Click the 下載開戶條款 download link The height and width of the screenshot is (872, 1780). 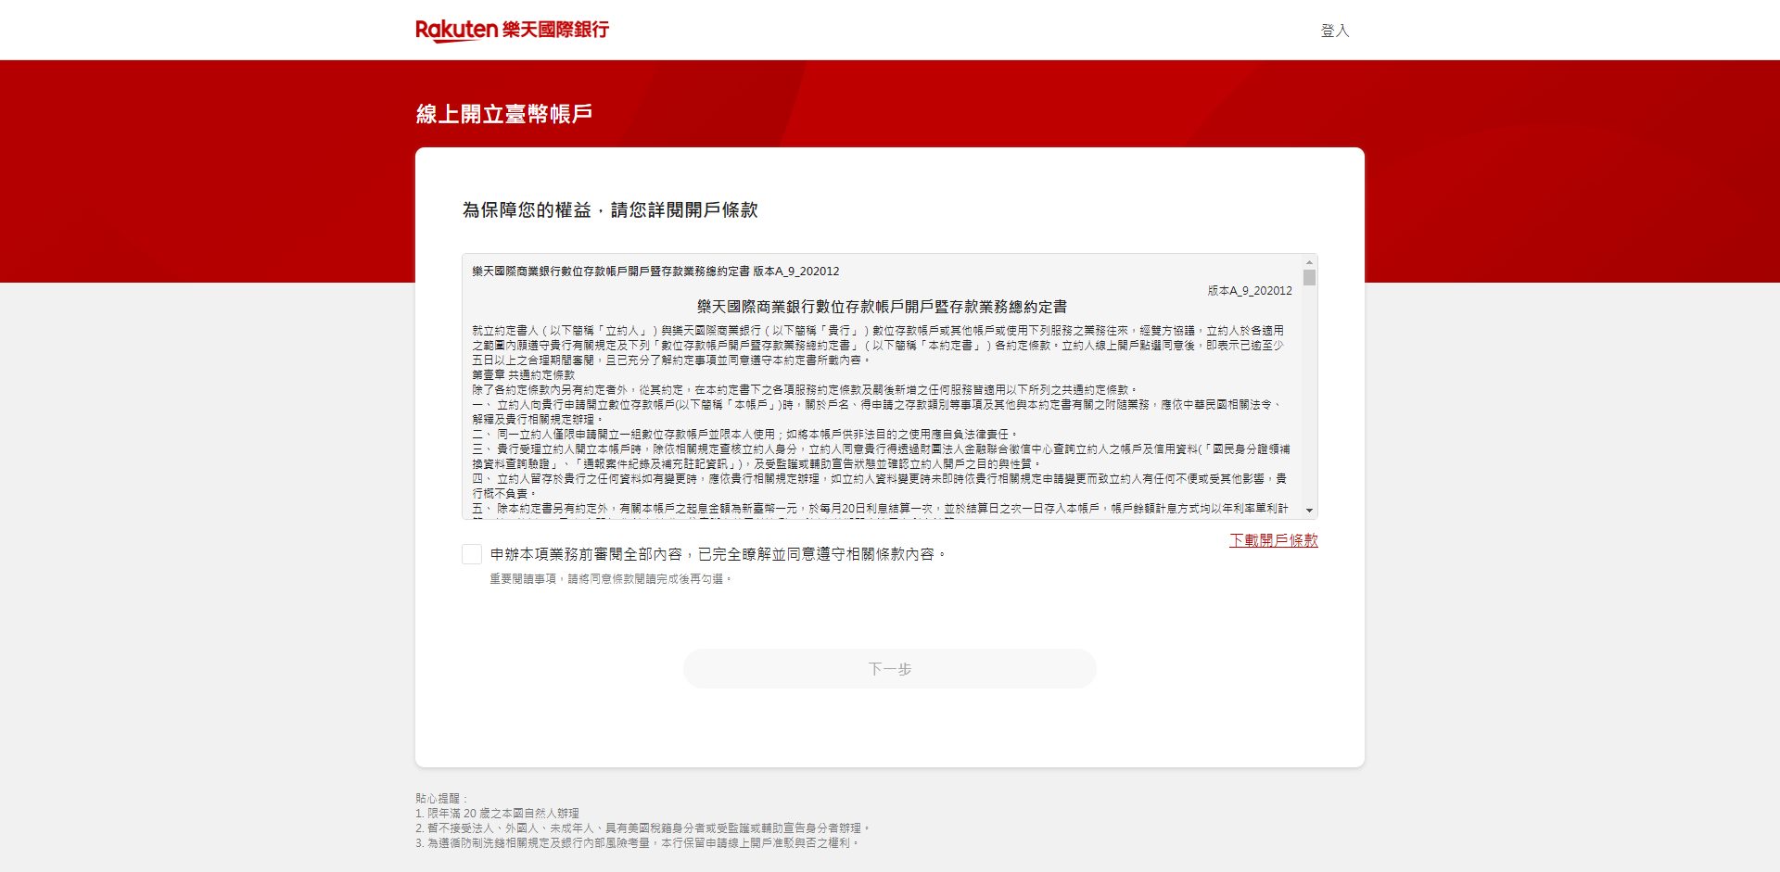click(x=1273, y=540)
